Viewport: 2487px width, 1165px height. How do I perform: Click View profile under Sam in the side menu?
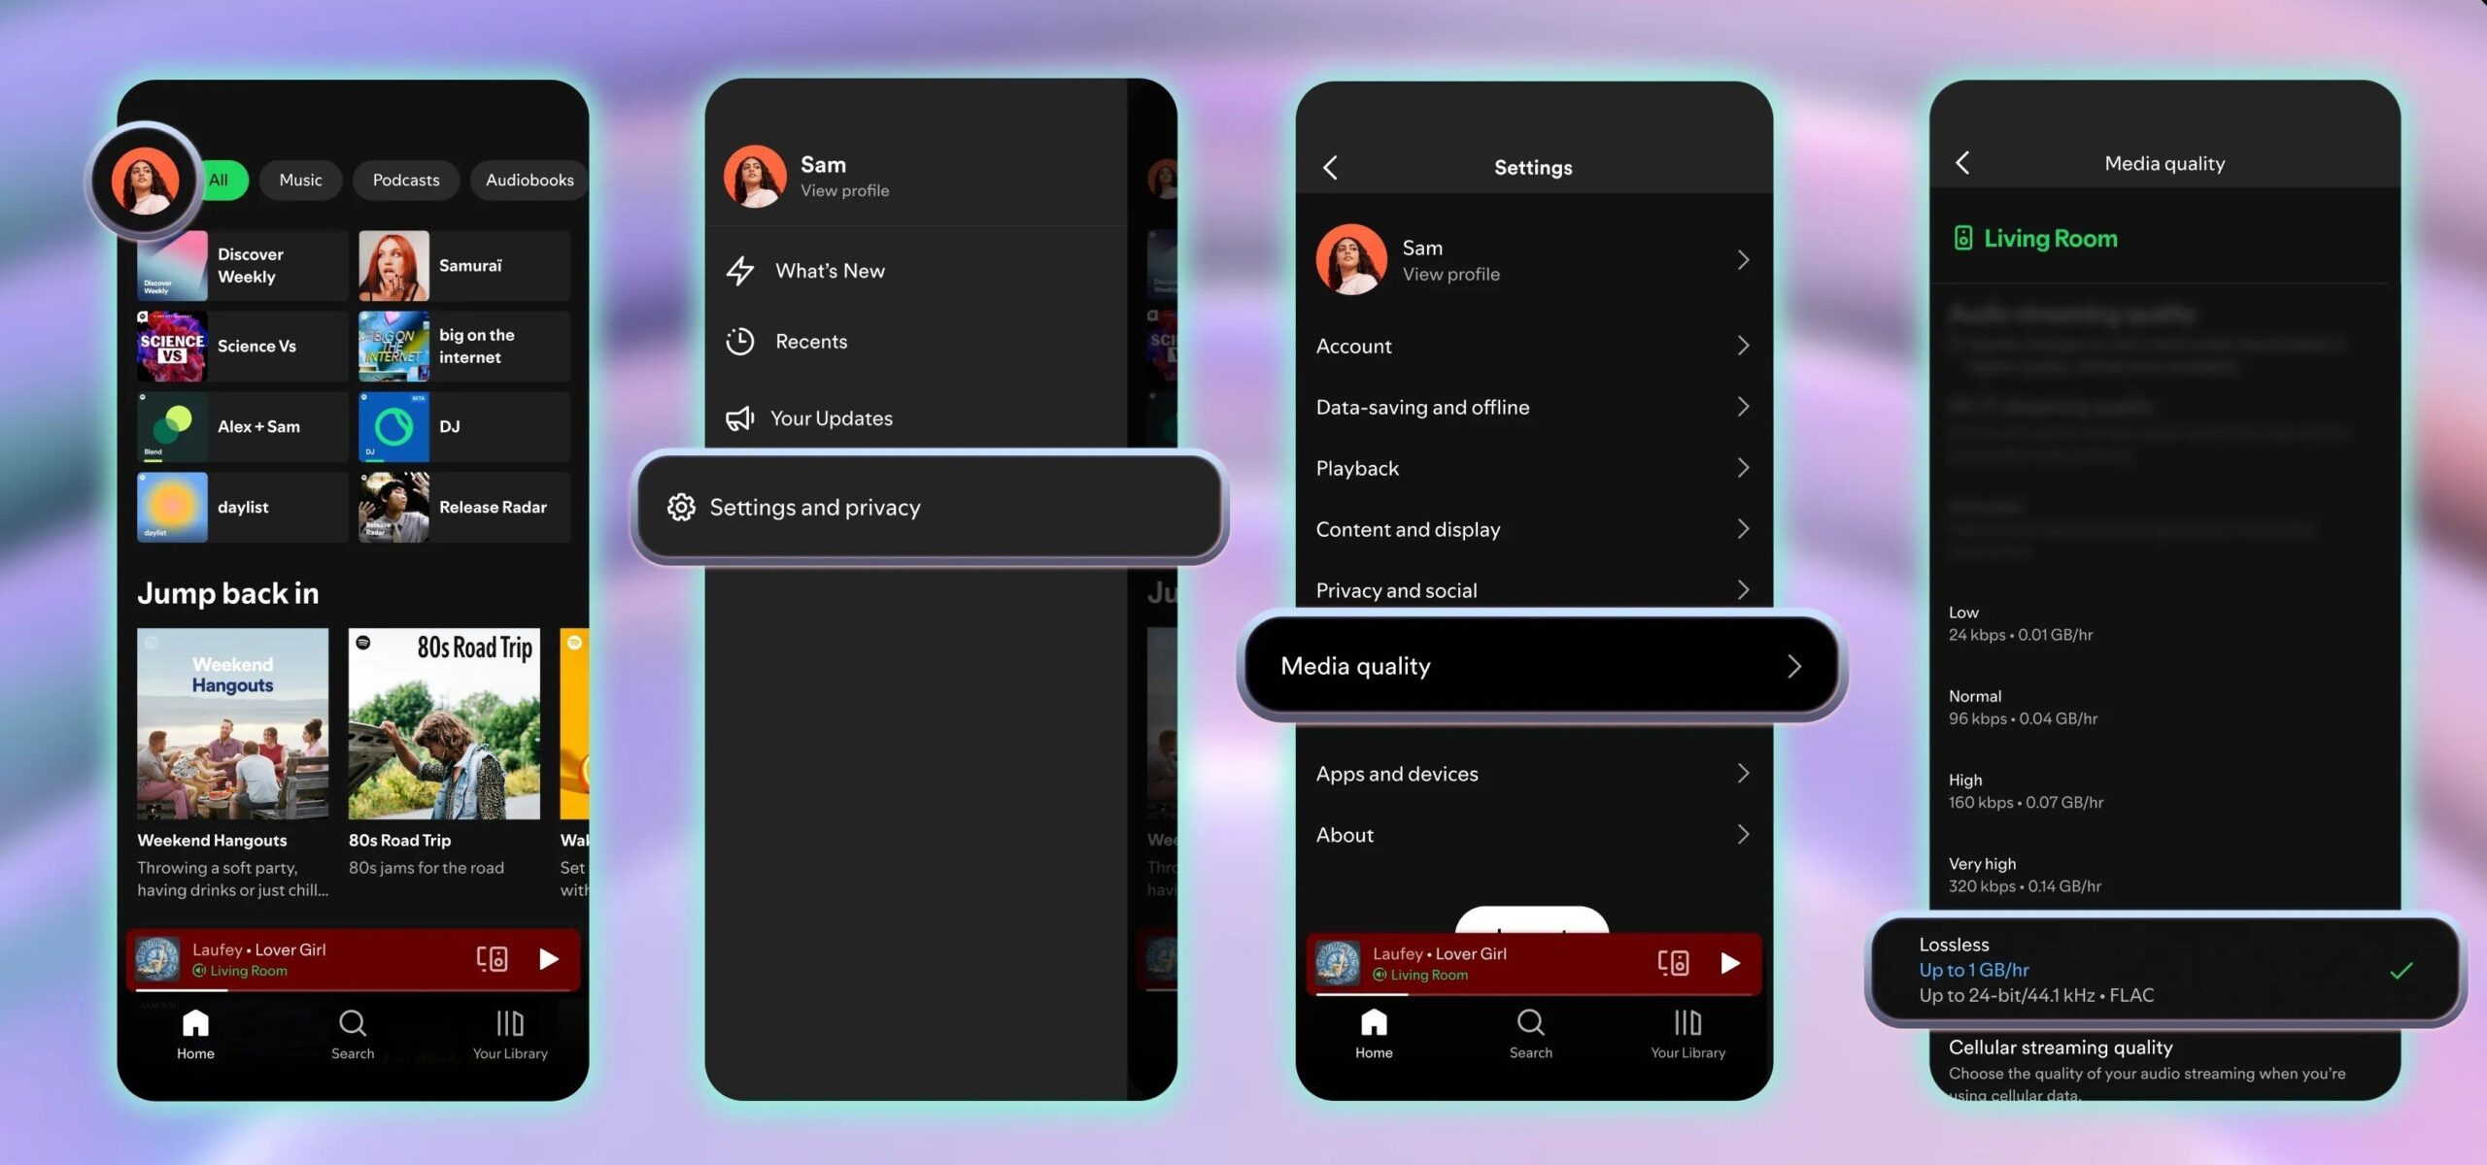tap(844, 191)
